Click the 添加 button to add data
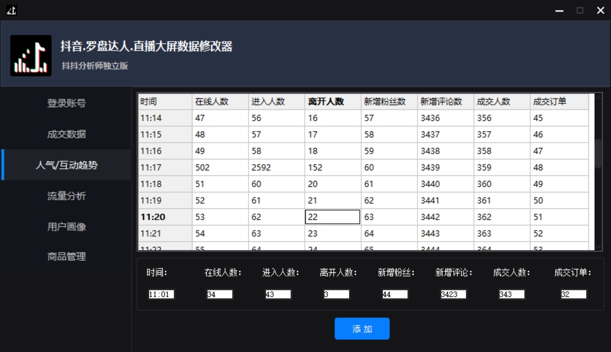The height and width of the screenshot is (352, 611). click(x=362, y=328)
